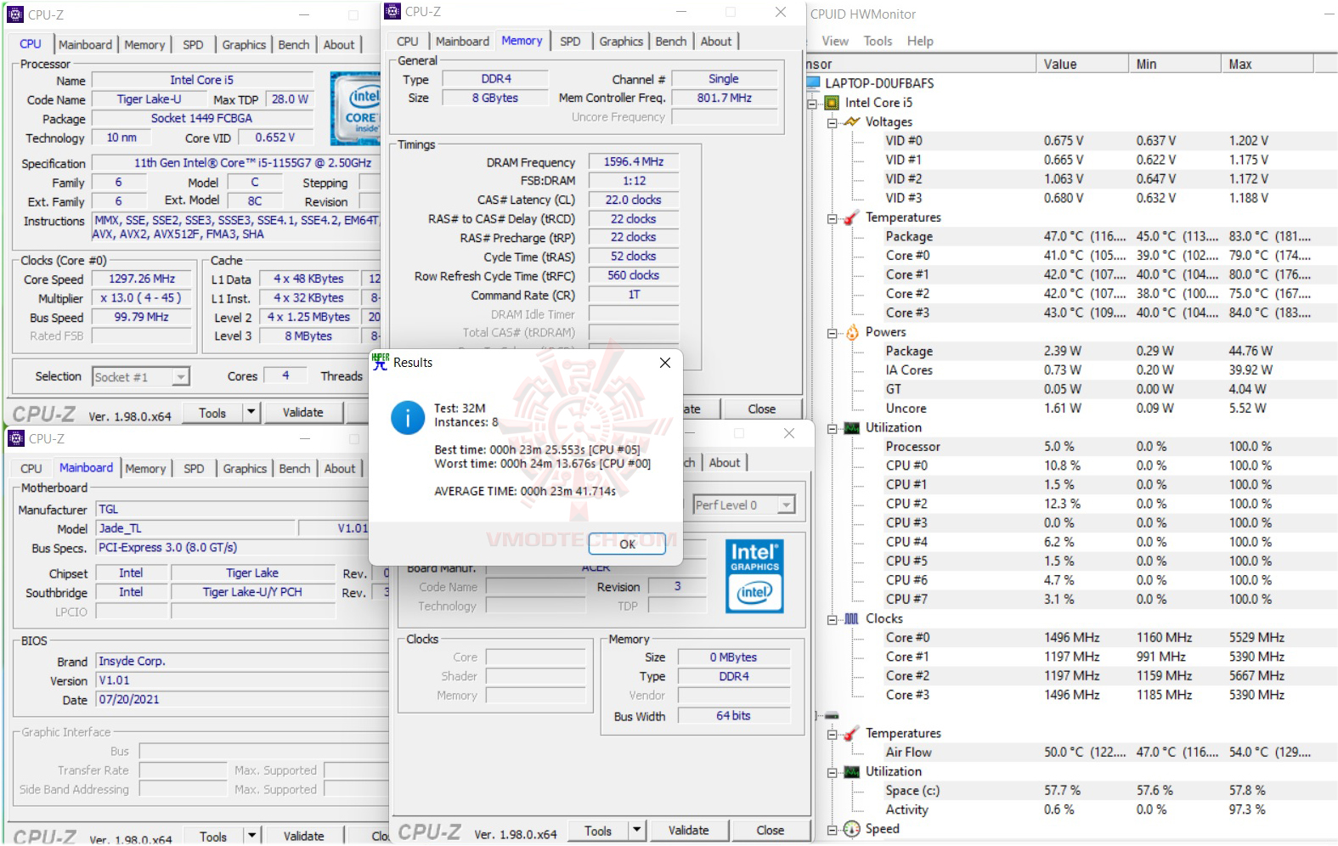Click the Tools button in the CPU window

pos(212,413)
